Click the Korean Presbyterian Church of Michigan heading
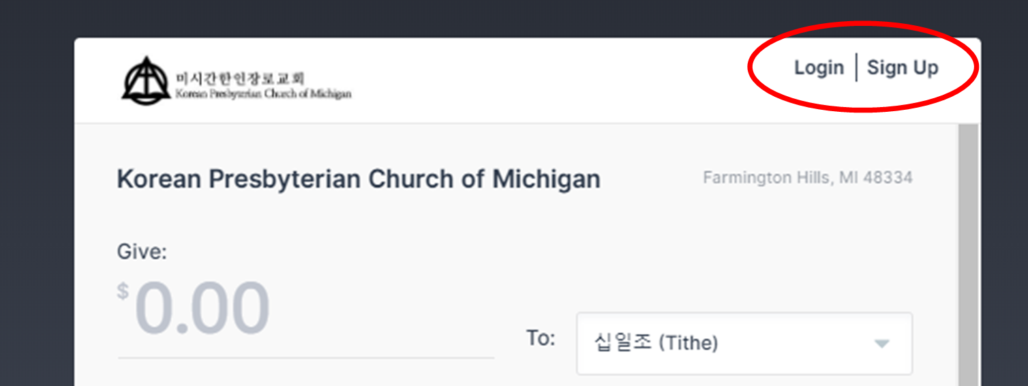Screen dimensions: 1028x386 click(x=359, y=179)
